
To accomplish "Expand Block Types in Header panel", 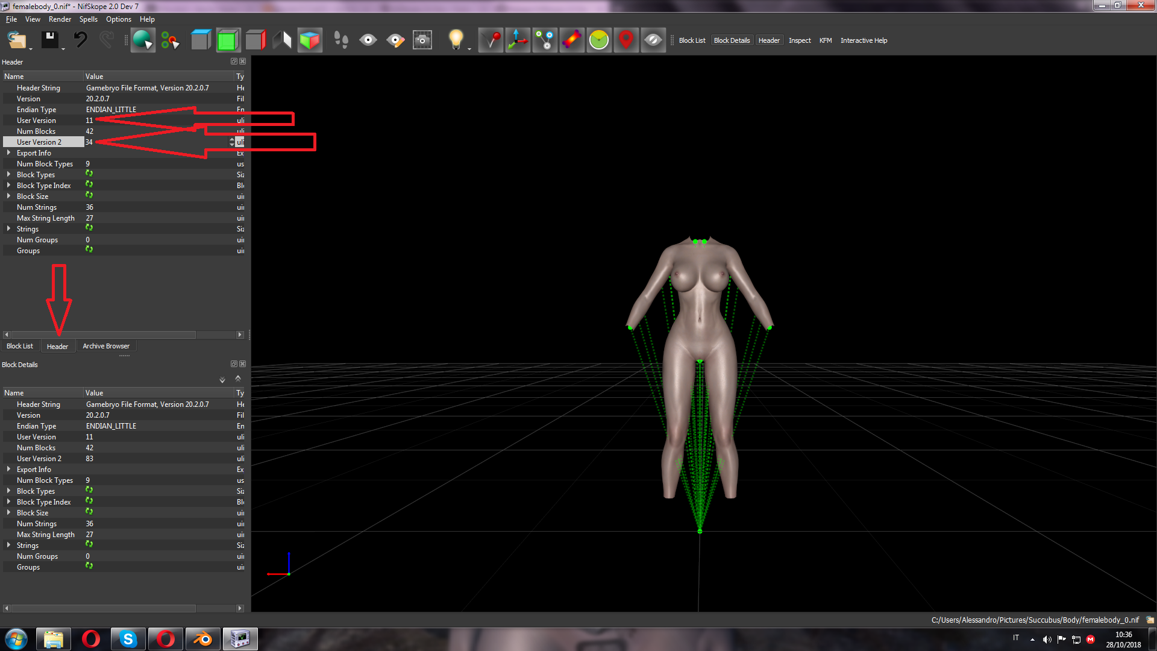I will pos(8,175).
